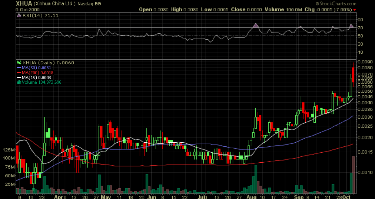Viewport: 375px width, 199px height.
Task: Click the Open 0.0080 value
Action: (154, 10)
